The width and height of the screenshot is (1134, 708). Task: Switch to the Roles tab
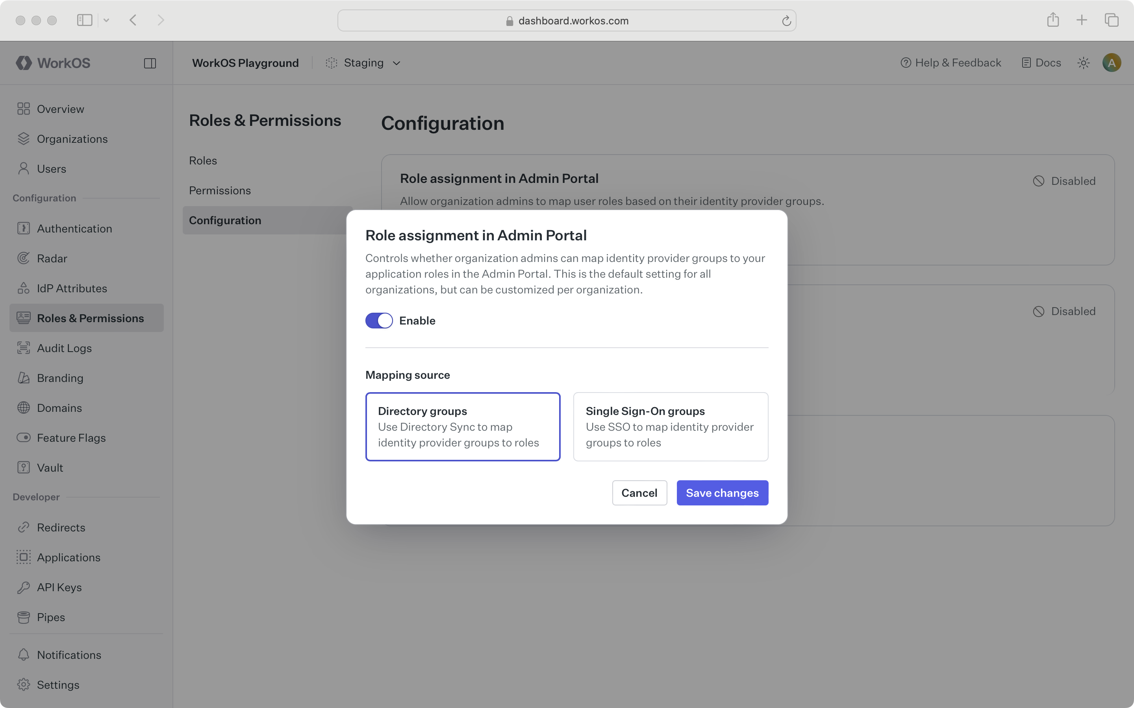coord(203,160)
